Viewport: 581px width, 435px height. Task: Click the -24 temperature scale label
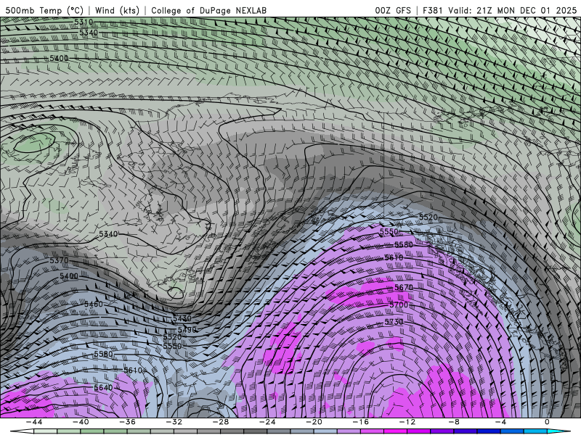(x=267, y=422)
